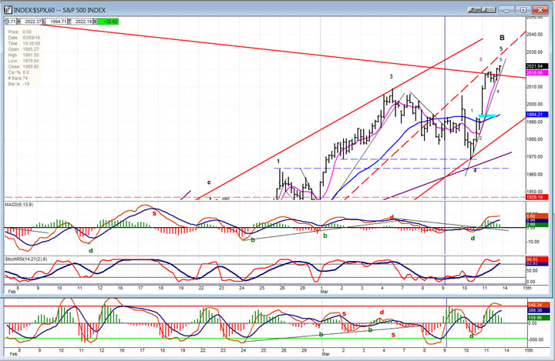
Task: Click the red s label on MACD panel
Action: point(154,213)
